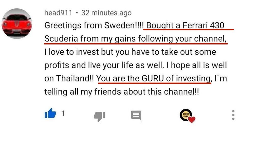Click the like count number 1
Image resolution: width=256 pixels, height=144 pixels.
coord(63,113)
